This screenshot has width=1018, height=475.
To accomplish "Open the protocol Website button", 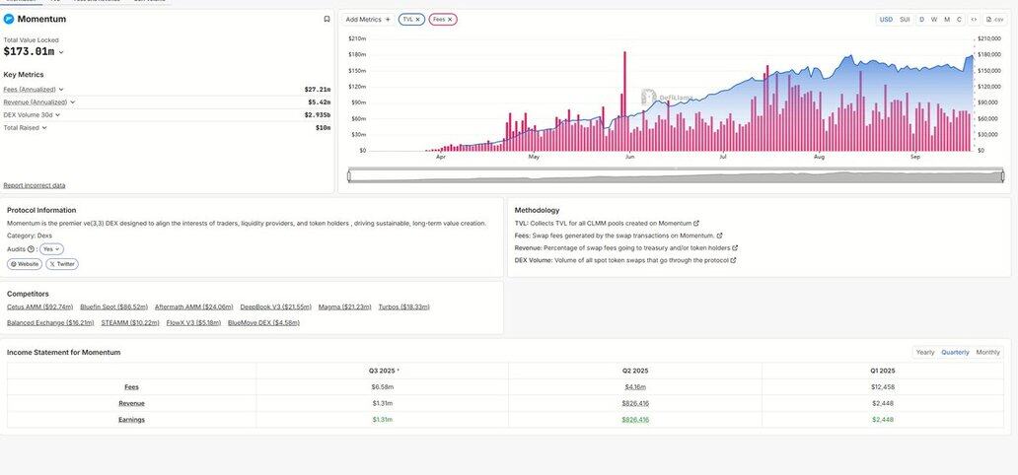I will pyautogui.click(x=25, y=264).
